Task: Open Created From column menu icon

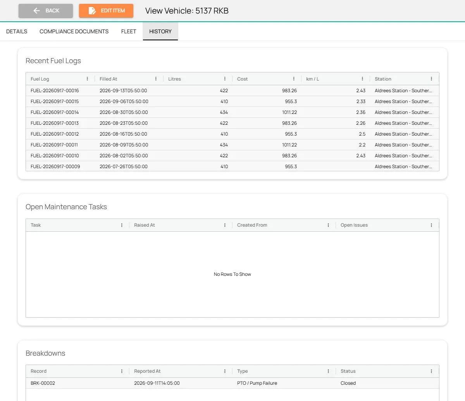Action: point(328,225)
